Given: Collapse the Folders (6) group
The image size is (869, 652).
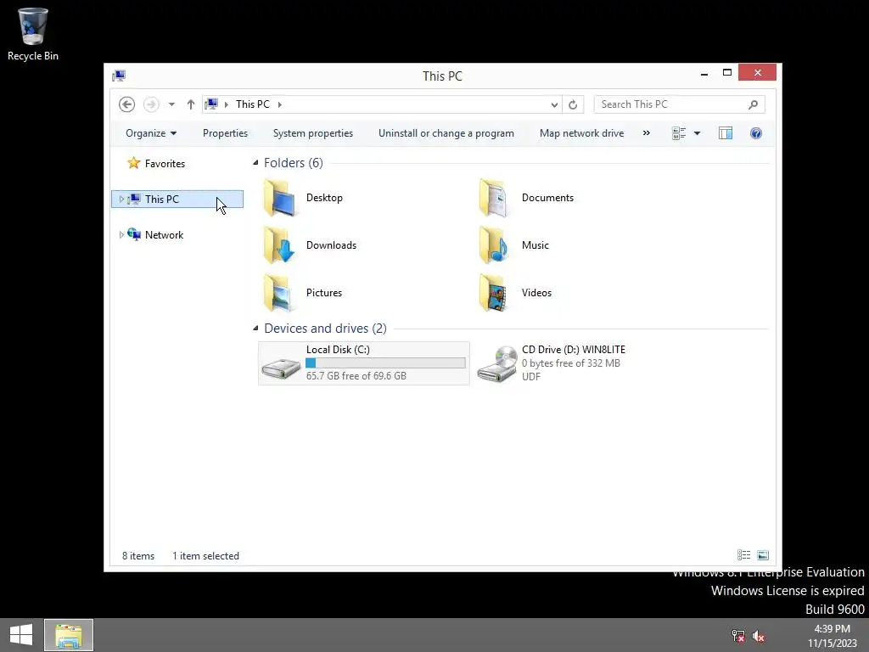Looking at the screenshot, I should (255, 162).
